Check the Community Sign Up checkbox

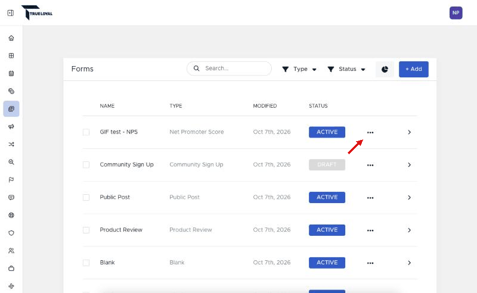coord(86,165)
